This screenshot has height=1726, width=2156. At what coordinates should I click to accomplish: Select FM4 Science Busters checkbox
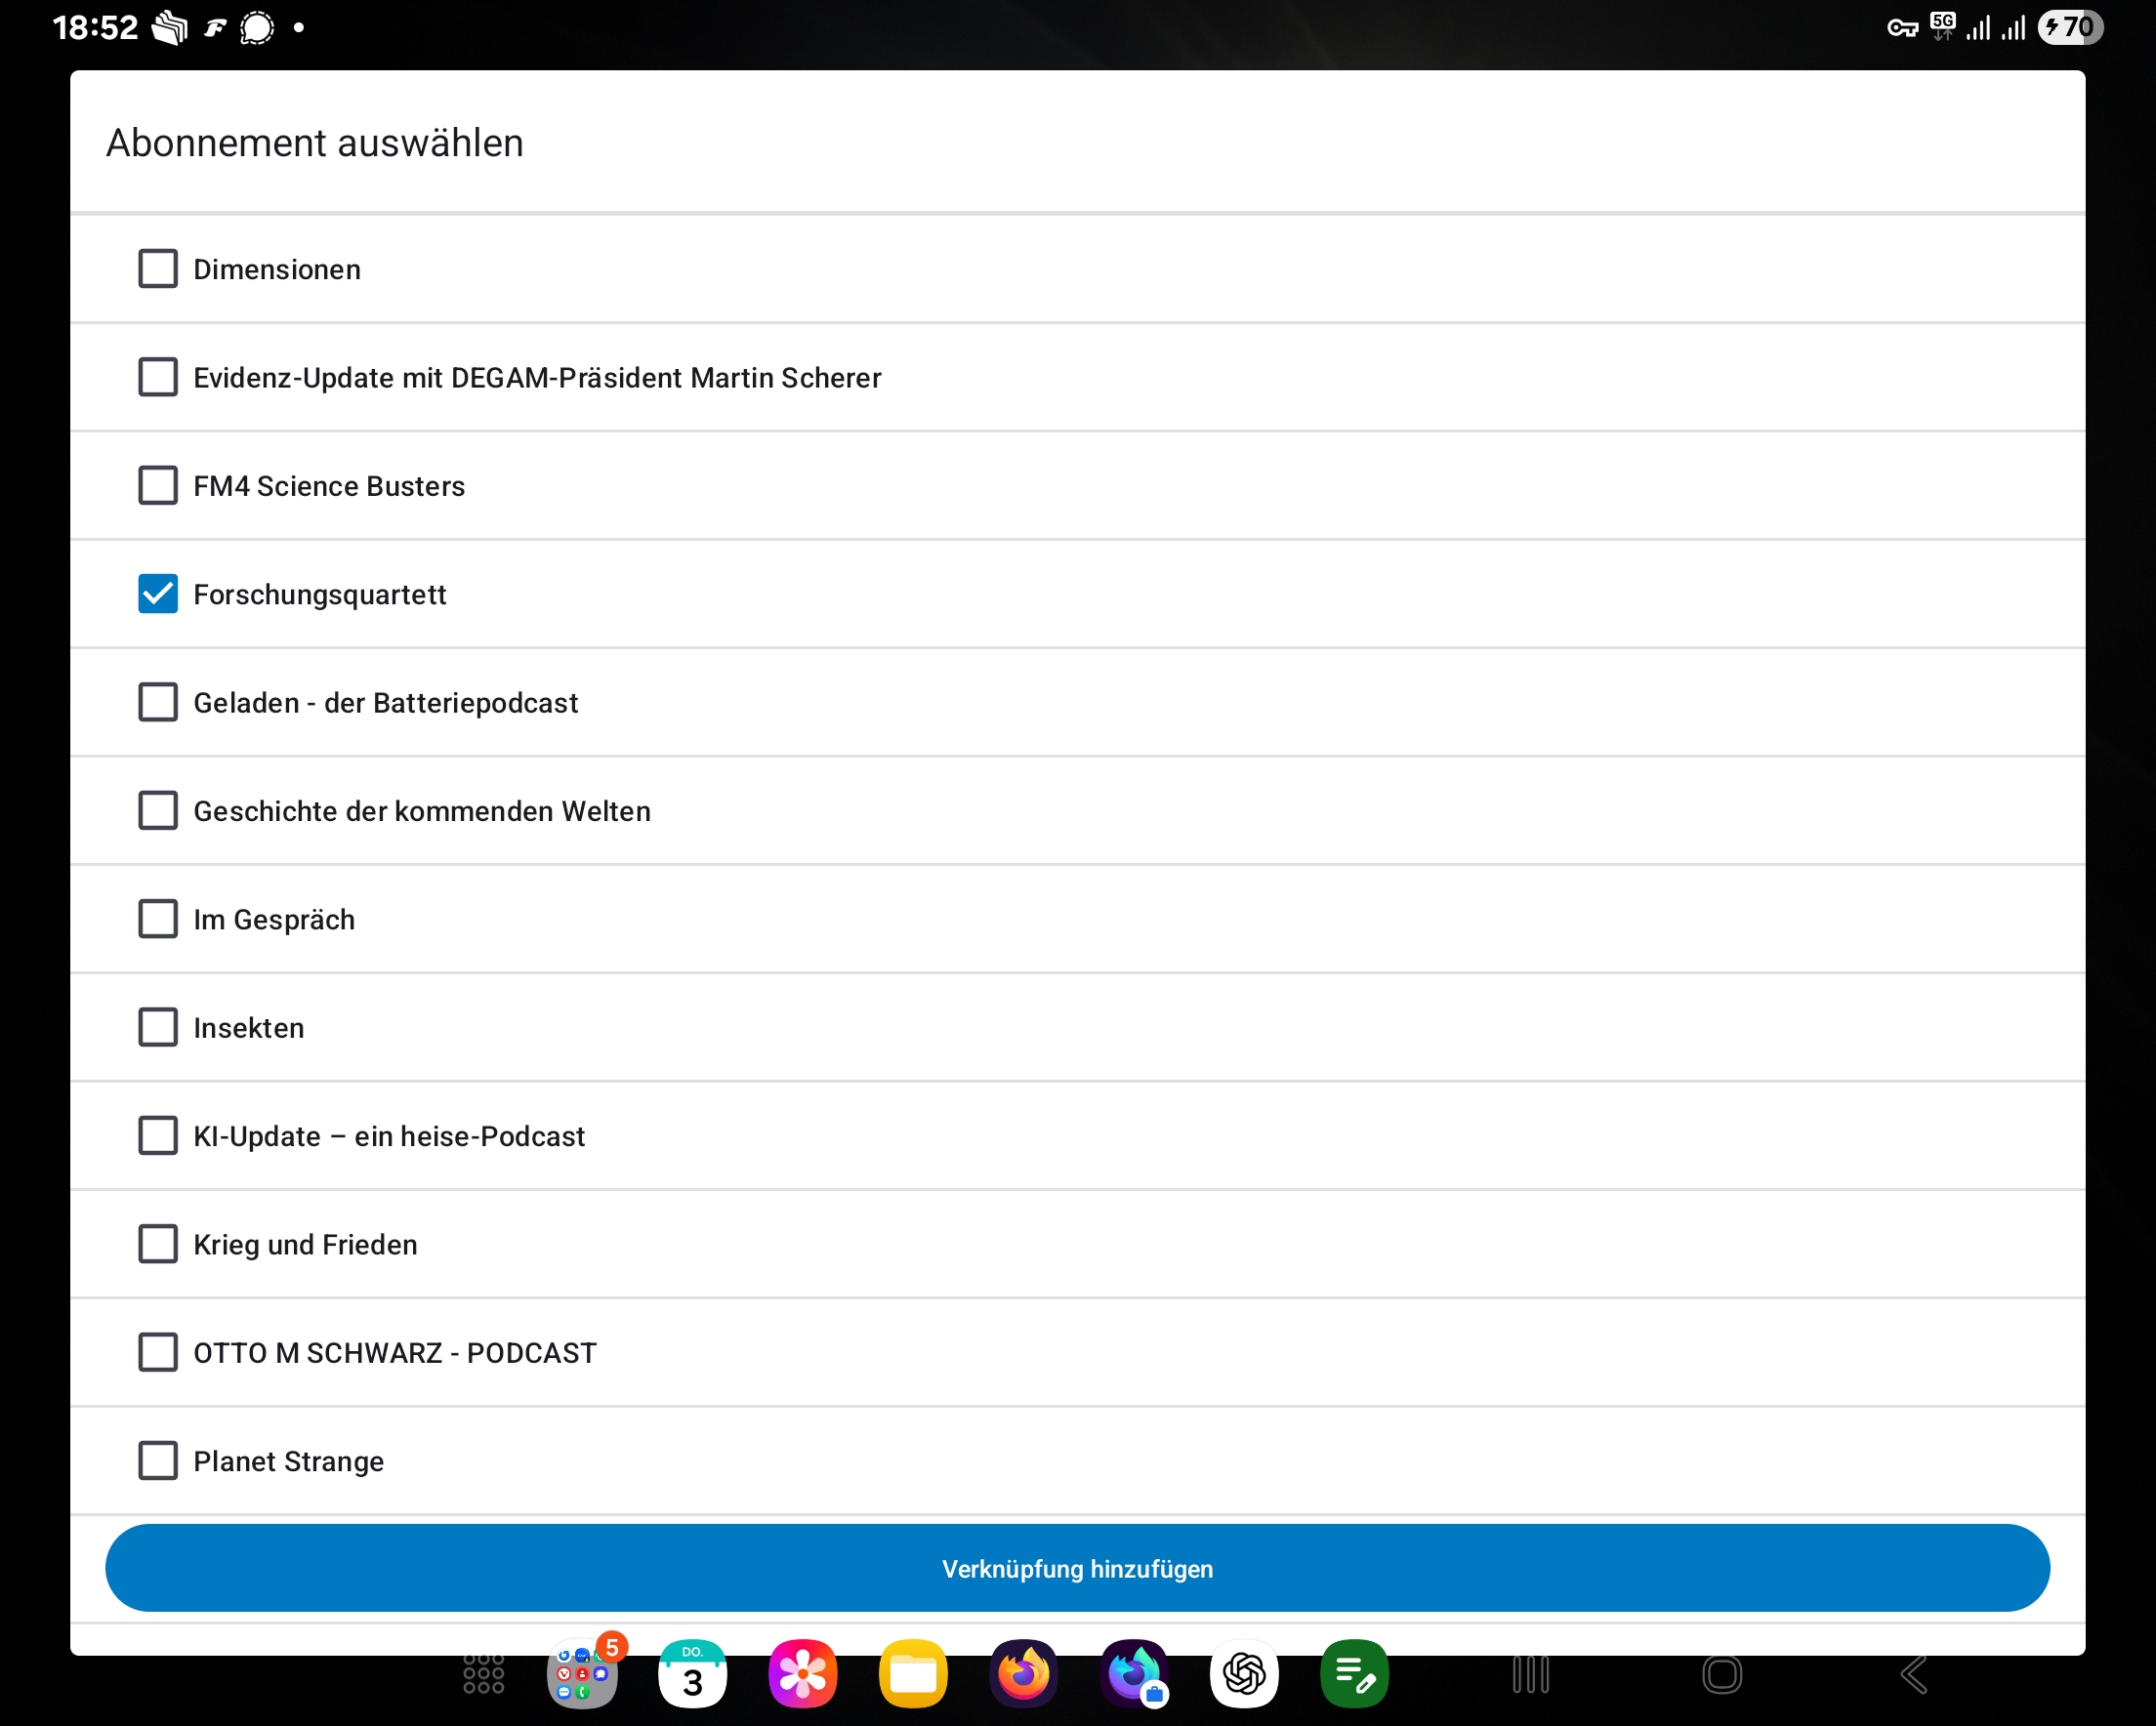158,486
